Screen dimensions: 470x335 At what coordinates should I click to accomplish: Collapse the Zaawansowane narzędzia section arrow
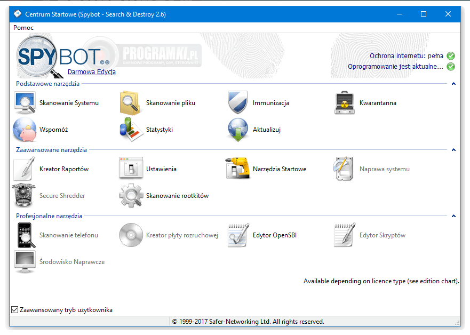(x=453, y=150)
